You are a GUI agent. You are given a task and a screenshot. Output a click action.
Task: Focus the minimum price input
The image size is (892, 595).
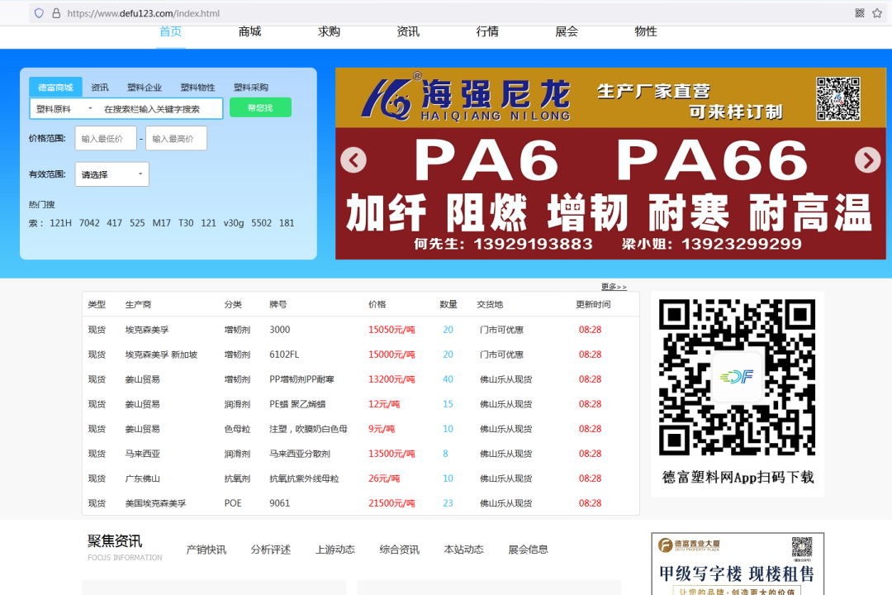point(106,138)
